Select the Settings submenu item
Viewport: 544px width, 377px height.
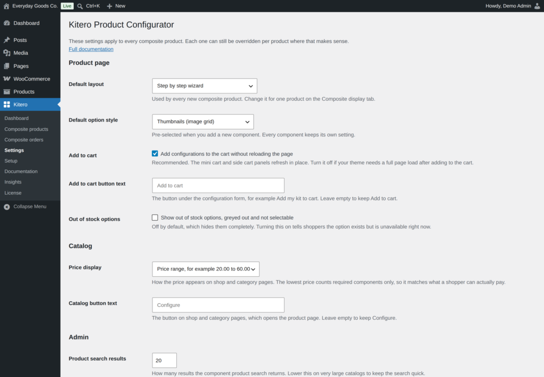click(14, 150)
